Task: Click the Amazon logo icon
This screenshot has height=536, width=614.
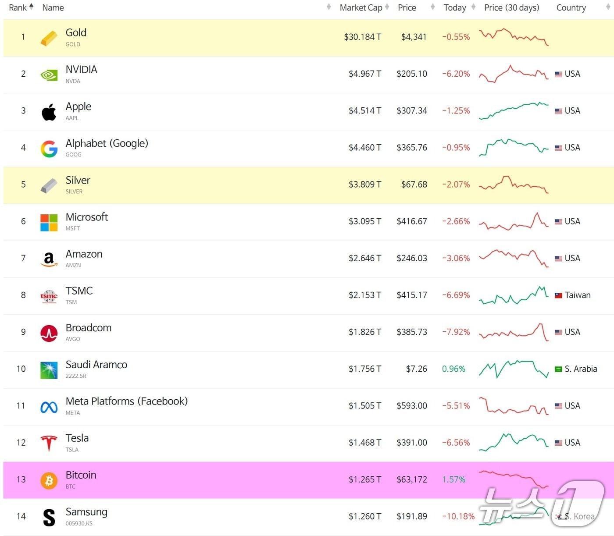Action: point(49,259)
